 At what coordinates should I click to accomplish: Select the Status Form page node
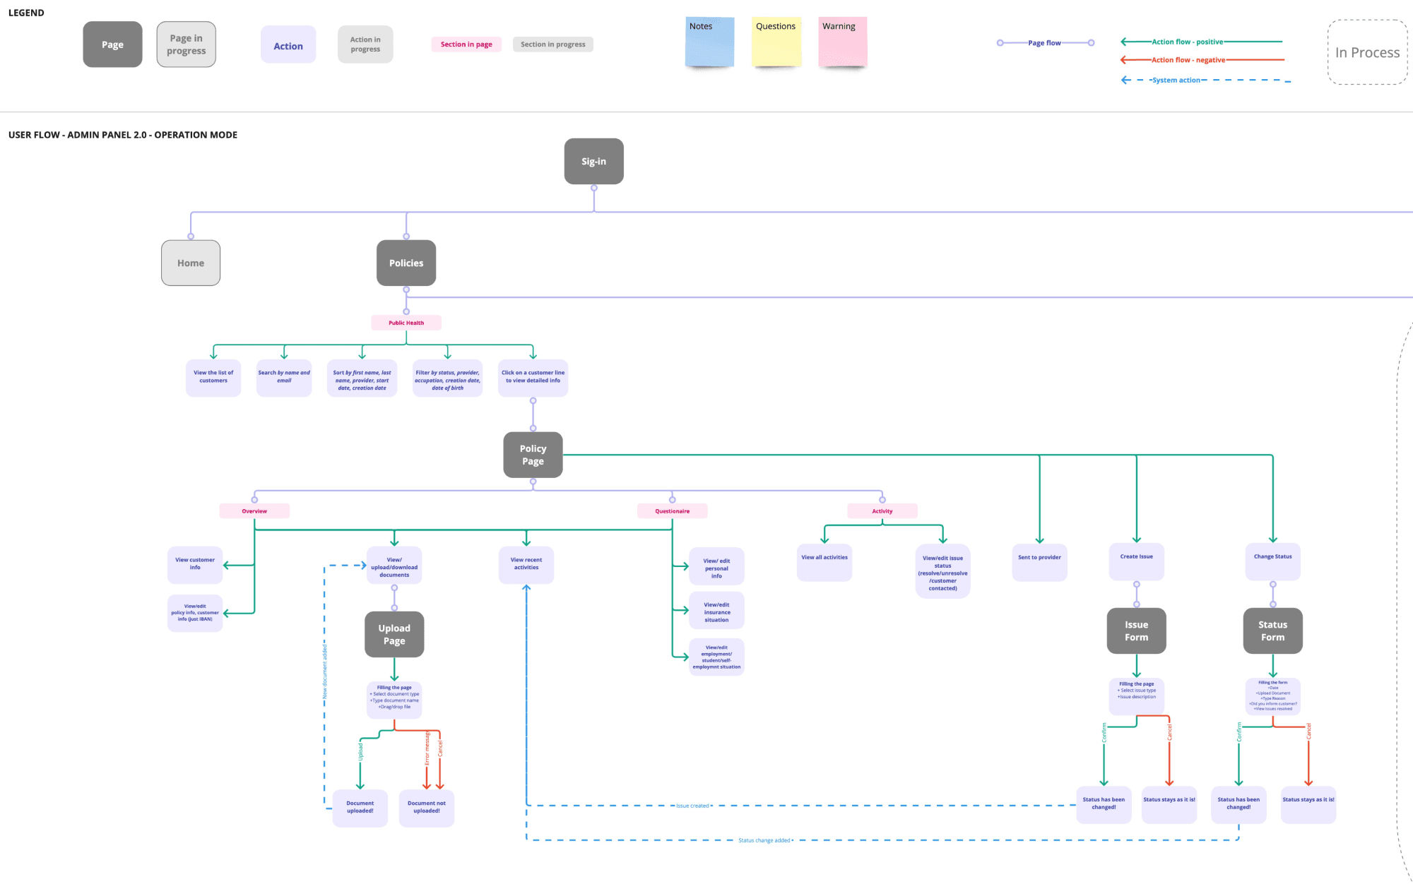tap(1272, 631)
